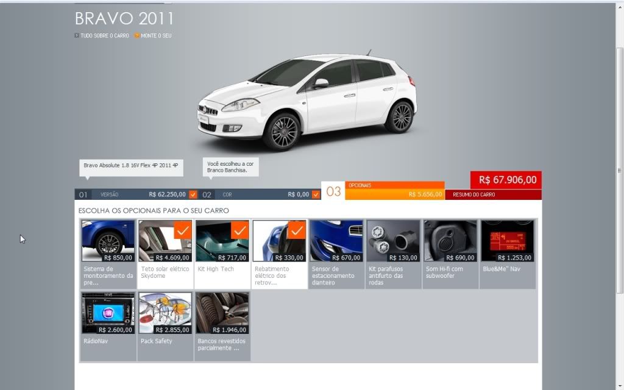624x390 pixels.
Task: Add the tire pressure monitoring system option
Action: coord(108,254)
